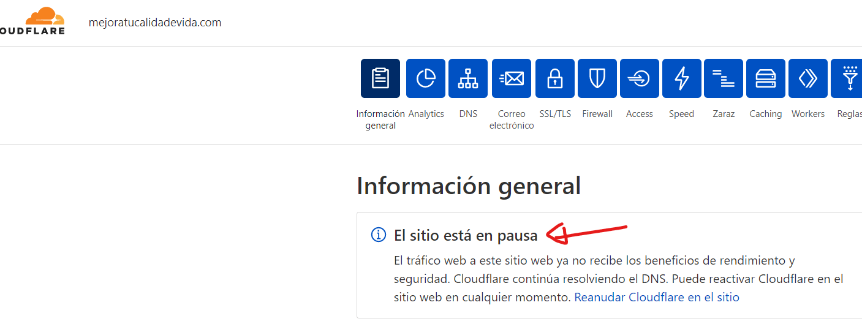Screen dimensions: 862x335
Task: Open the Correo electrónico envelope icon
Action: pyautogui.click(x=512, y=78)
